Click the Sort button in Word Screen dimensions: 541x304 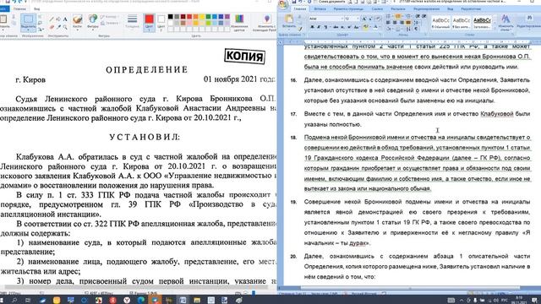pyautogui.click(x=408, y=29)
